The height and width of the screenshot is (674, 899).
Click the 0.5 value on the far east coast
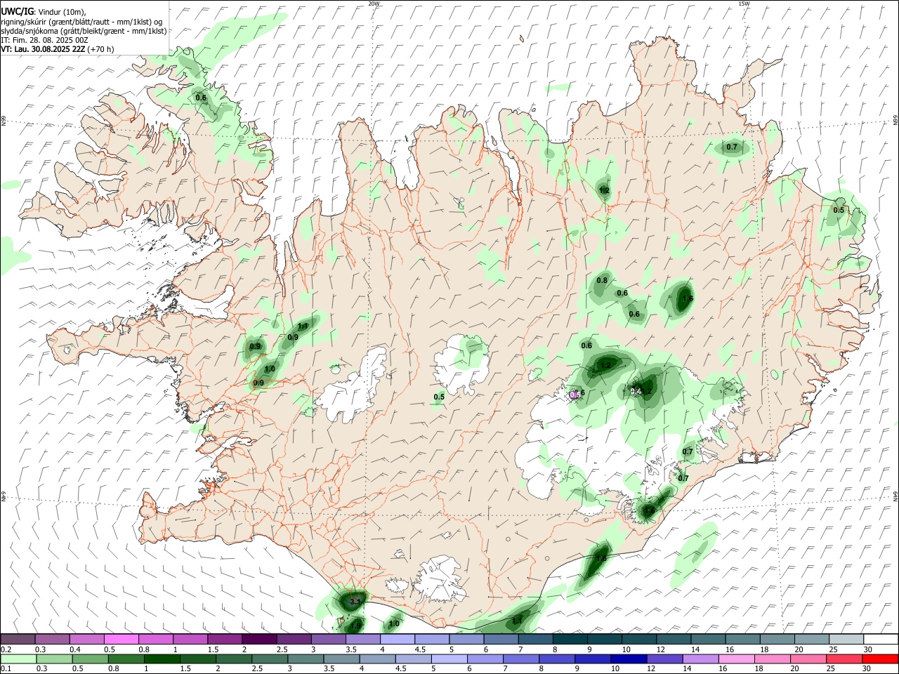(x=839, y=211)
